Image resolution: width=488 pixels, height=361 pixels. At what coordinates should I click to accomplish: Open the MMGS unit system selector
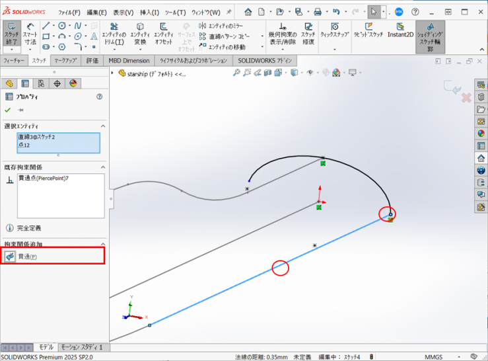coord(433,356)
